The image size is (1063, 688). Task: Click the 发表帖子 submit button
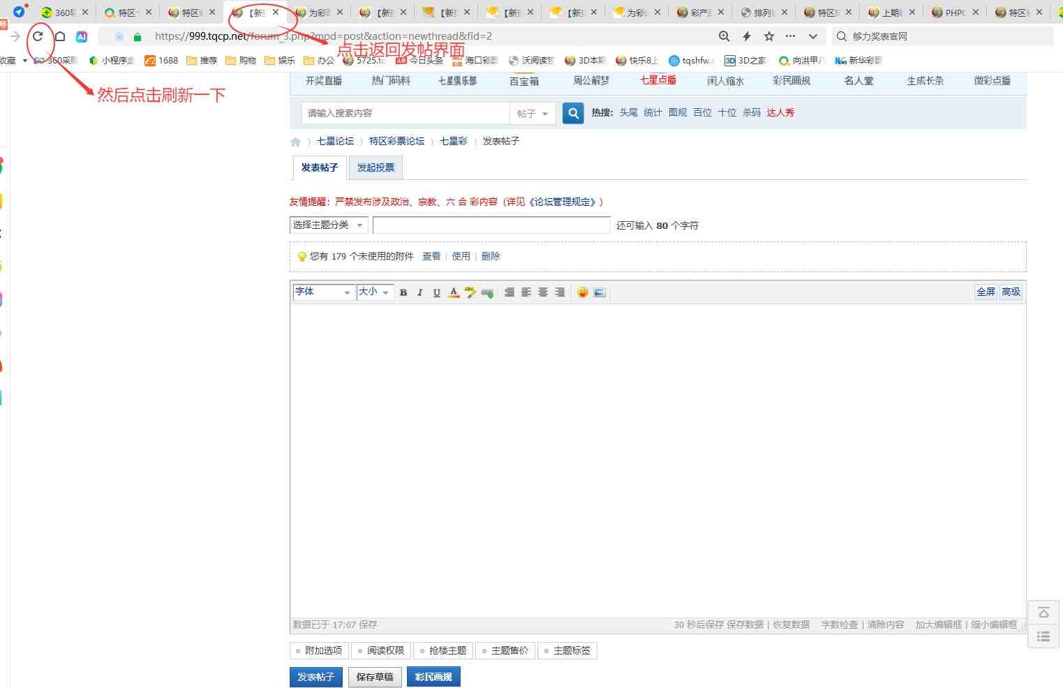click(315, 677)
